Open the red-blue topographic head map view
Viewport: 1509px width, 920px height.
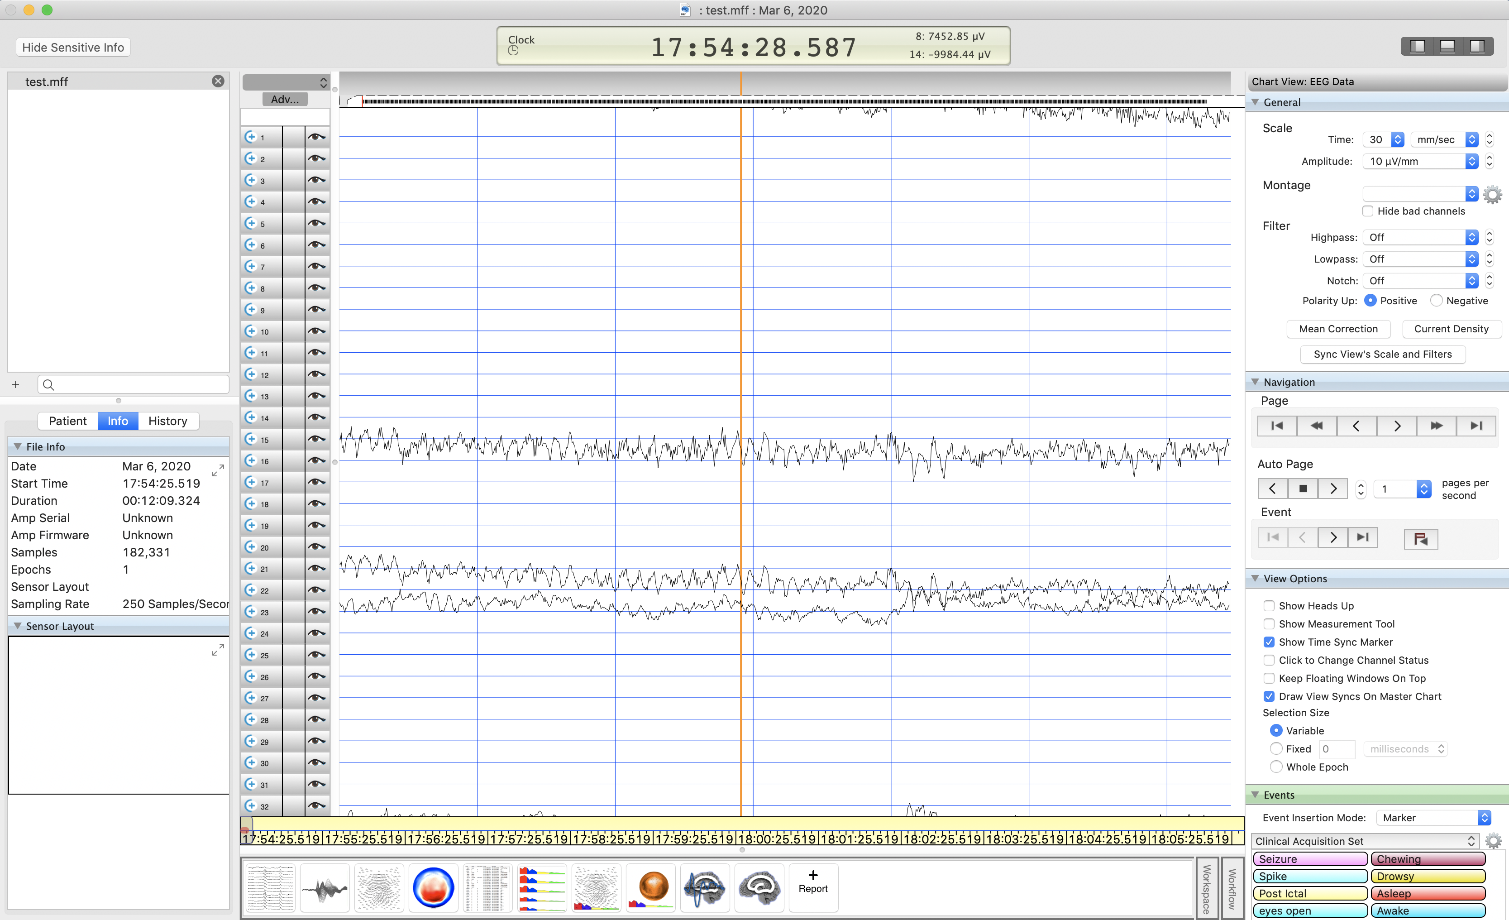coord(433,888)
